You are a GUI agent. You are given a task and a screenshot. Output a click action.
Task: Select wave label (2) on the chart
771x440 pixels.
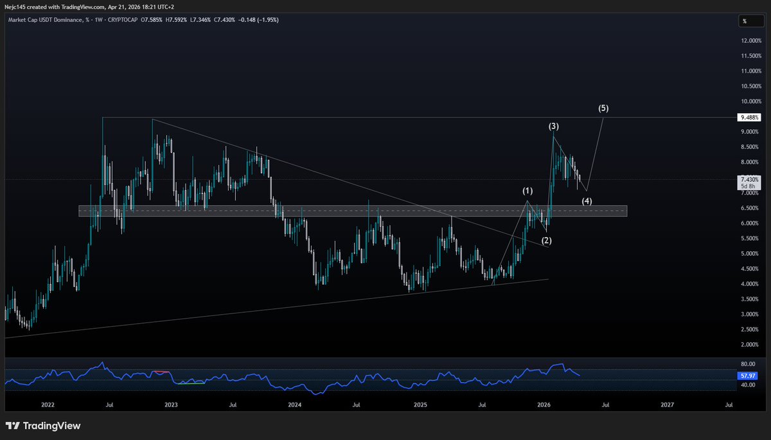(x=547, y=240)
